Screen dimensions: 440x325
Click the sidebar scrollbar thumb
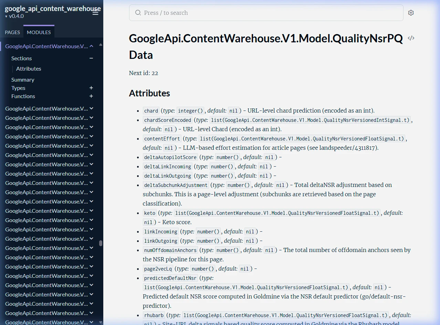tap(101, 243)
